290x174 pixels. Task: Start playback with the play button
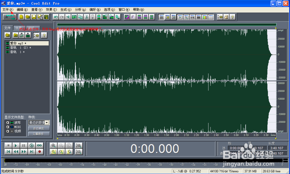[x=16, y=145]
